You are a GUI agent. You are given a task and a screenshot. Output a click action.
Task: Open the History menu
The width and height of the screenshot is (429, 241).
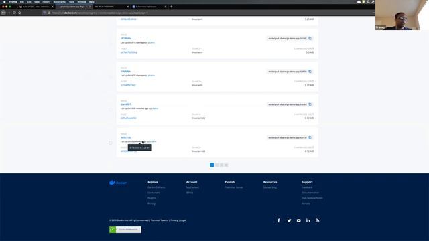click(46, 1)
